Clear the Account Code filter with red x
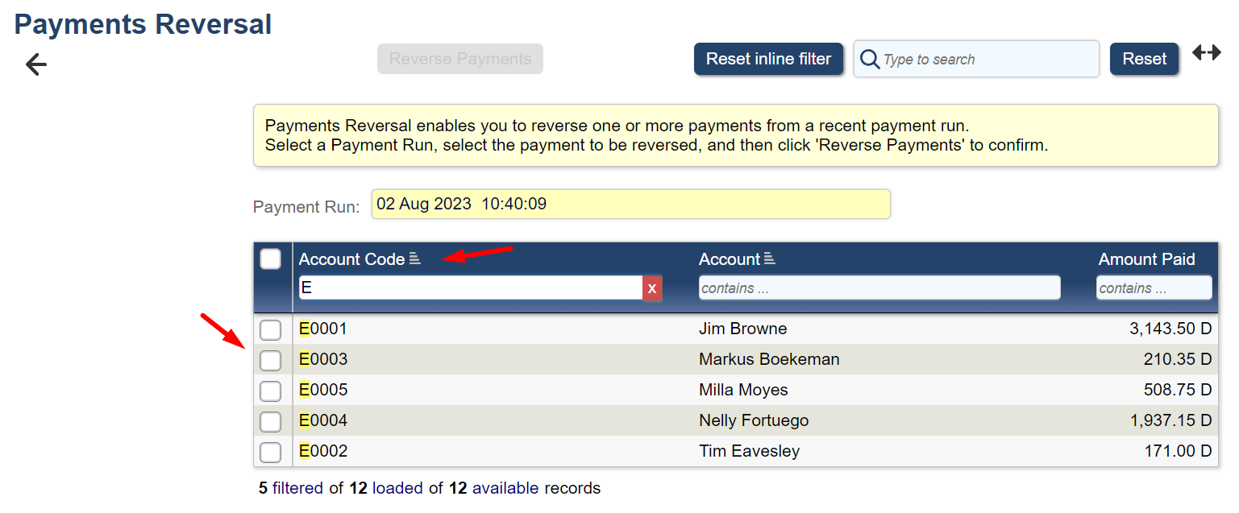The height and width of the screenshot is (513, 1239). [x=652, y=288]
